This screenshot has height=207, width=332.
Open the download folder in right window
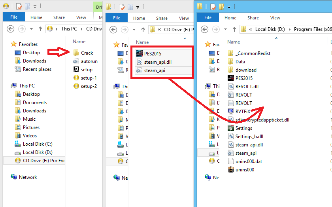242,70
